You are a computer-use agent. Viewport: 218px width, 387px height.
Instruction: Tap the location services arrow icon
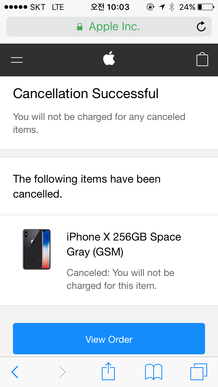(x=162, y=7)
